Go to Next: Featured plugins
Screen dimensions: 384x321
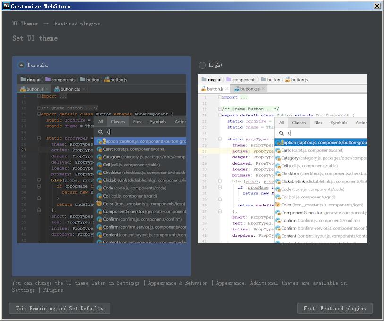click(335, 308)
